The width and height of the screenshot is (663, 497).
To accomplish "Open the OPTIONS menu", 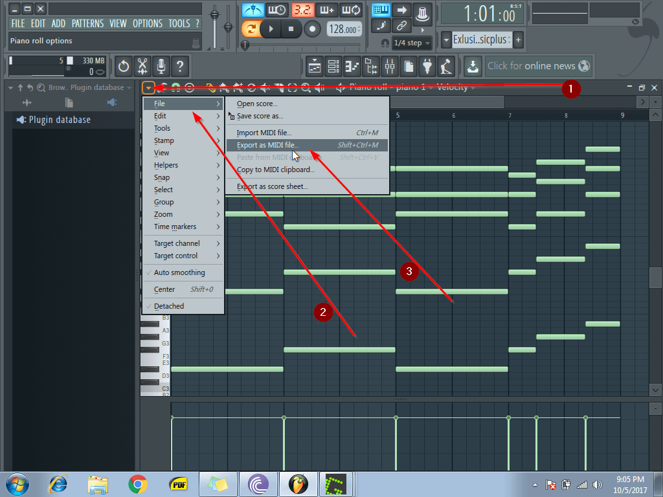I will coord(148,24).
